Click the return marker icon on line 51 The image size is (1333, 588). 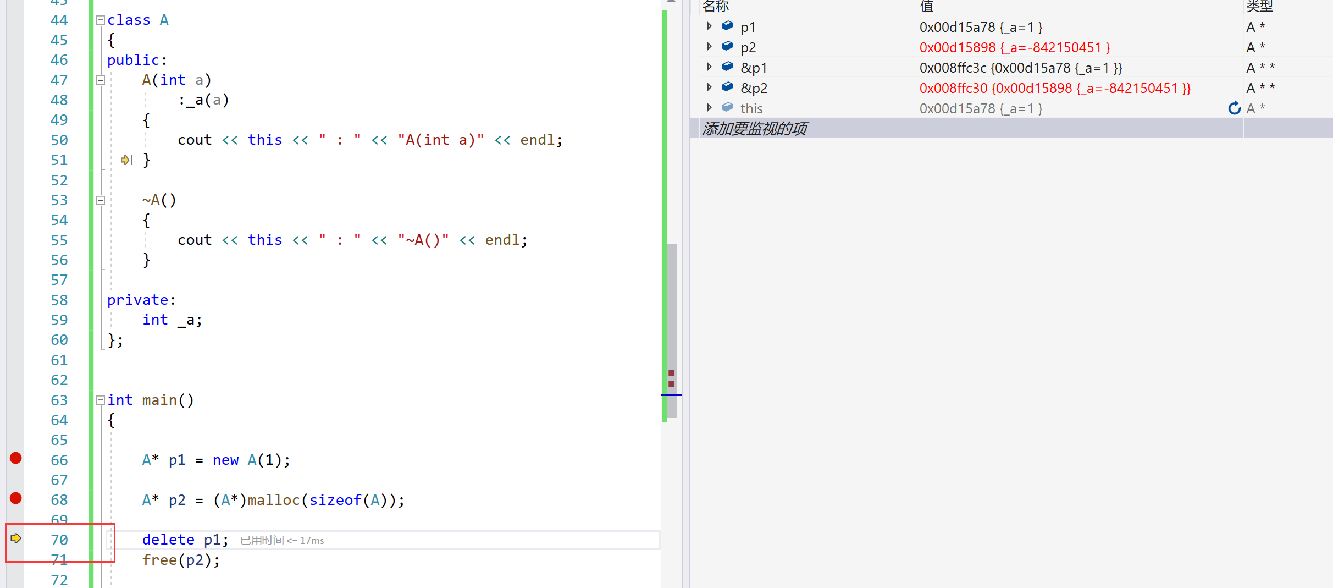[x=126, y=160]
